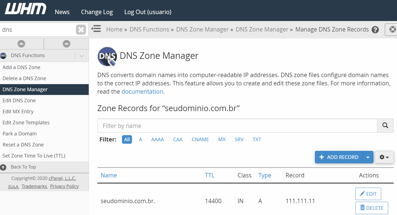Collapse the DNS Functions section chevron
The height and width of the screenshot is (215, 397).
tap(82, 56)
